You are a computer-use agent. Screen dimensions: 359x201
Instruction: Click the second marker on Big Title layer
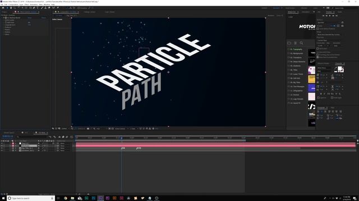coord(139,148)
